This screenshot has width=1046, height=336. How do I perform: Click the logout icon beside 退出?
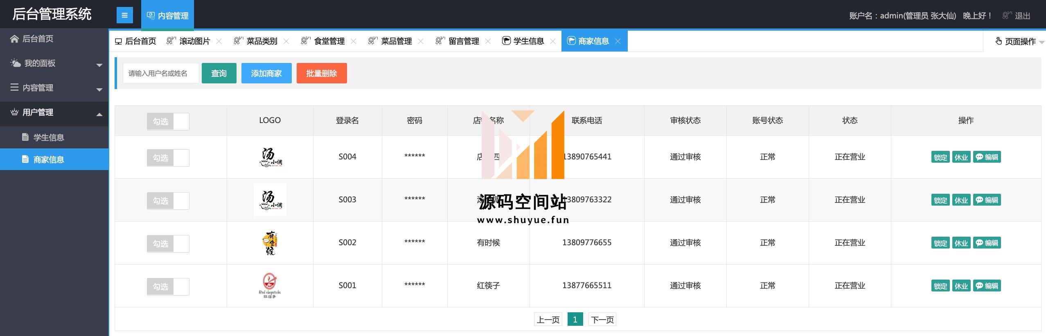click(1007, 16)
